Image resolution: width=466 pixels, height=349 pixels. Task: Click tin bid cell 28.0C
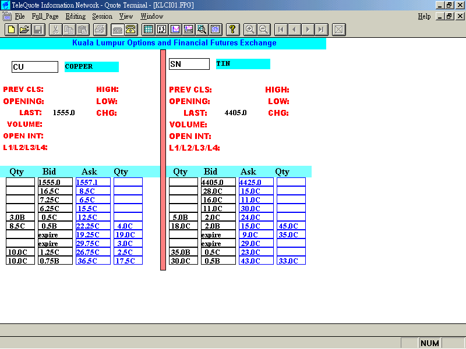point(218,191)
